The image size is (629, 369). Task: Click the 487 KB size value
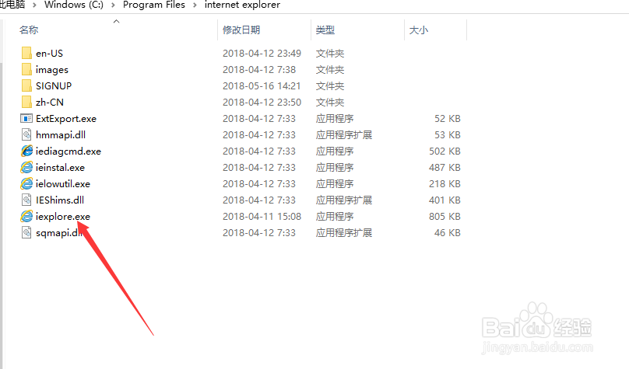(445, 167)
